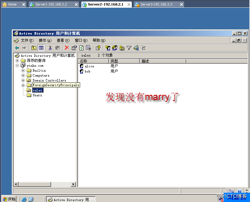Click the Forward arrow toolbar icon
This screenshot has width=250, height=202.
[24, 48]
